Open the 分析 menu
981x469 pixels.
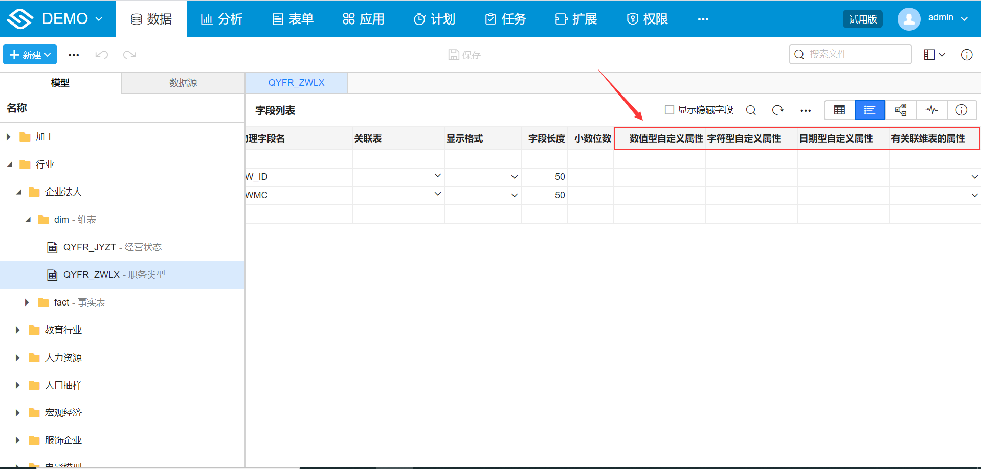221,19
